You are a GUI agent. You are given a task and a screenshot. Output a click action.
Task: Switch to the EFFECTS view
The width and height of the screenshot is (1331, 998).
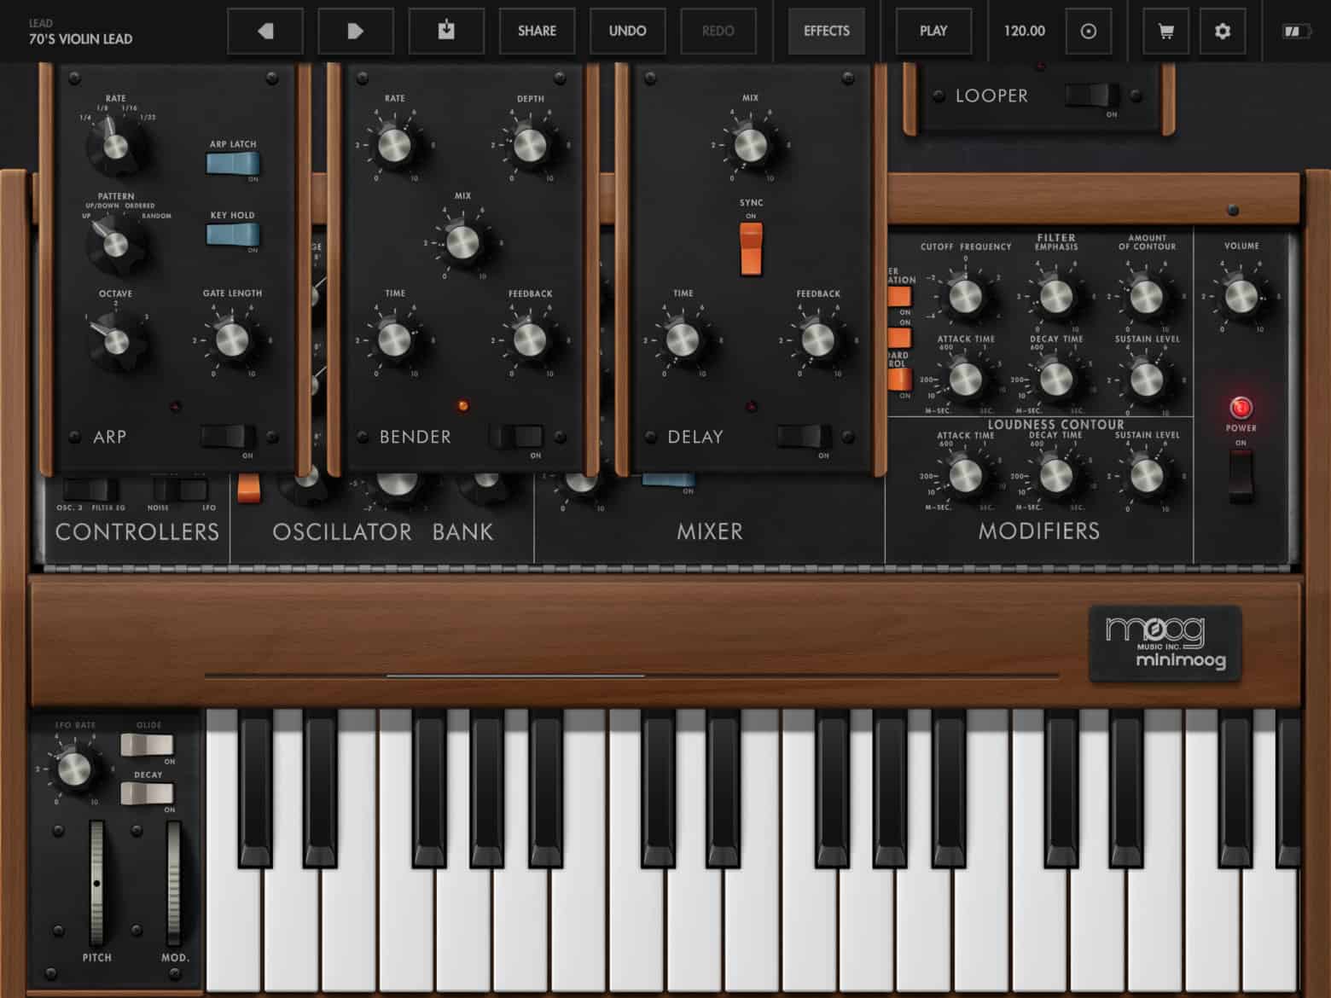click(x=825, y=31)
